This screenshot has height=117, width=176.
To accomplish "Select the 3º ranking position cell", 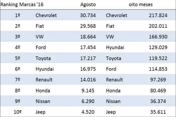I will pos(17,37).
